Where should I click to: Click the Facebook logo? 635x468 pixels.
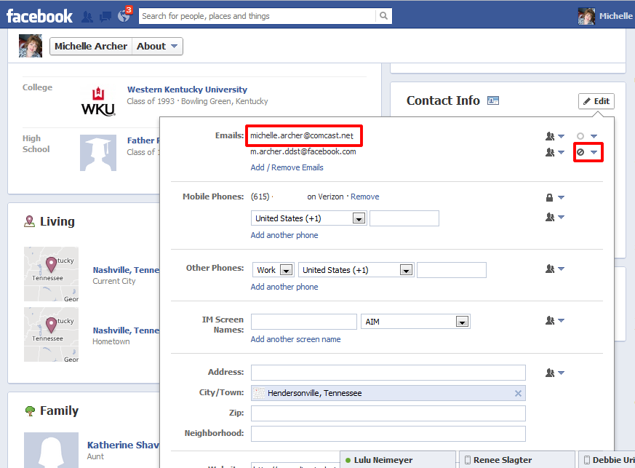(39, 15)
